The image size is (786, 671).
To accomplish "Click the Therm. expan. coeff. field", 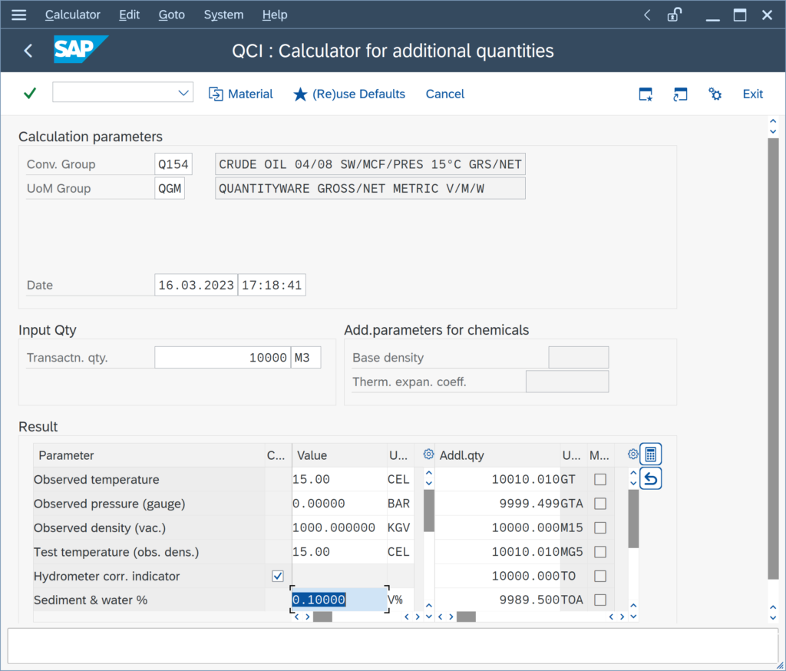I will [567, 381].
